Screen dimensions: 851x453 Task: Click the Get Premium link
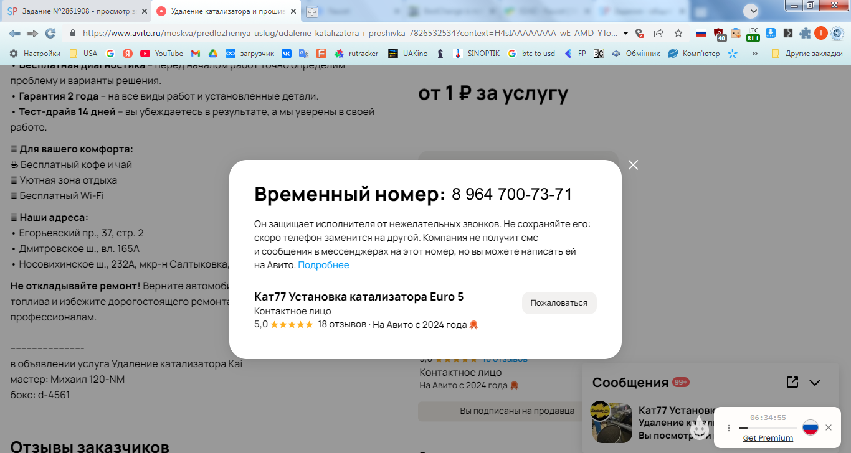pyautogui.click(x=768, y=438)
